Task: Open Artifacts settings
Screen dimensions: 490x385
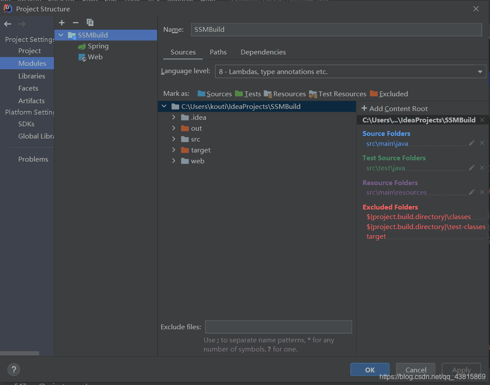Action: (x=31, y=101)
